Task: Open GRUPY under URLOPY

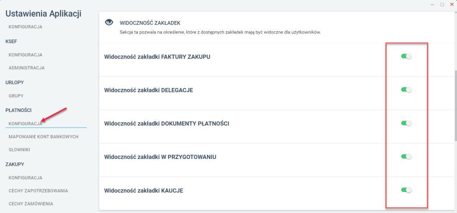Action: click(x=16, y=96)
